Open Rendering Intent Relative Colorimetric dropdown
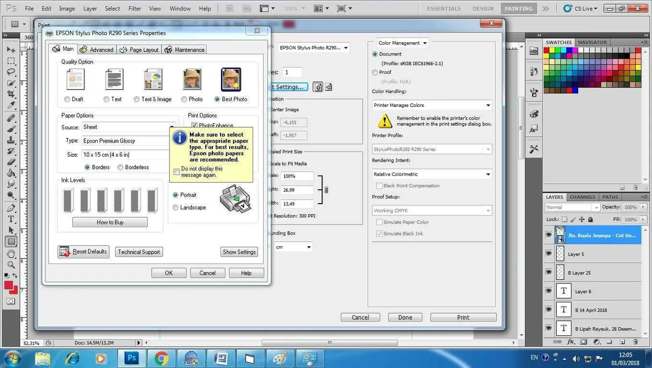The height and width of the screenshot is (368, 652). pos(432,174)
